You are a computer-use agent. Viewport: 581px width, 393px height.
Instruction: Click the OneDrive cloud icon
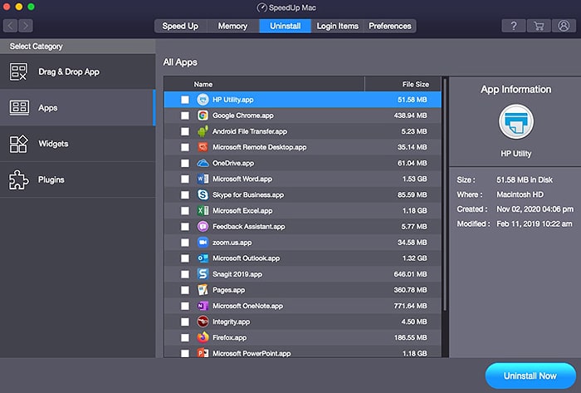point(203,163)
